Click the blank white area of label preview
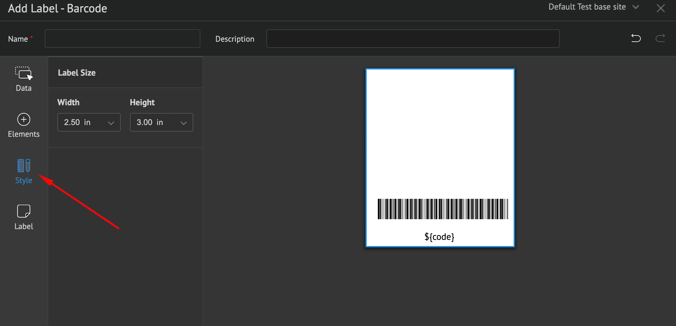The width and height of the screenshot is (676, 326). coord(440,130)
